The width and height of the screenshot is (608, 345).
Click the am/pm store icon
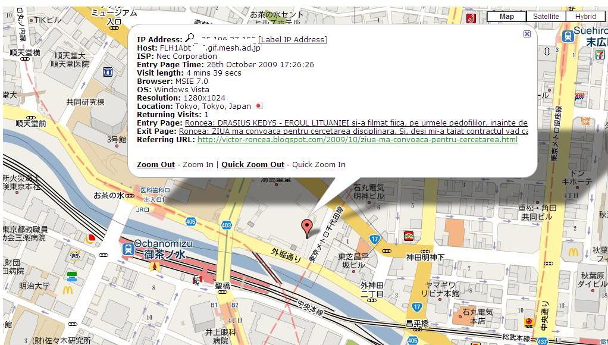click(579, 96)
